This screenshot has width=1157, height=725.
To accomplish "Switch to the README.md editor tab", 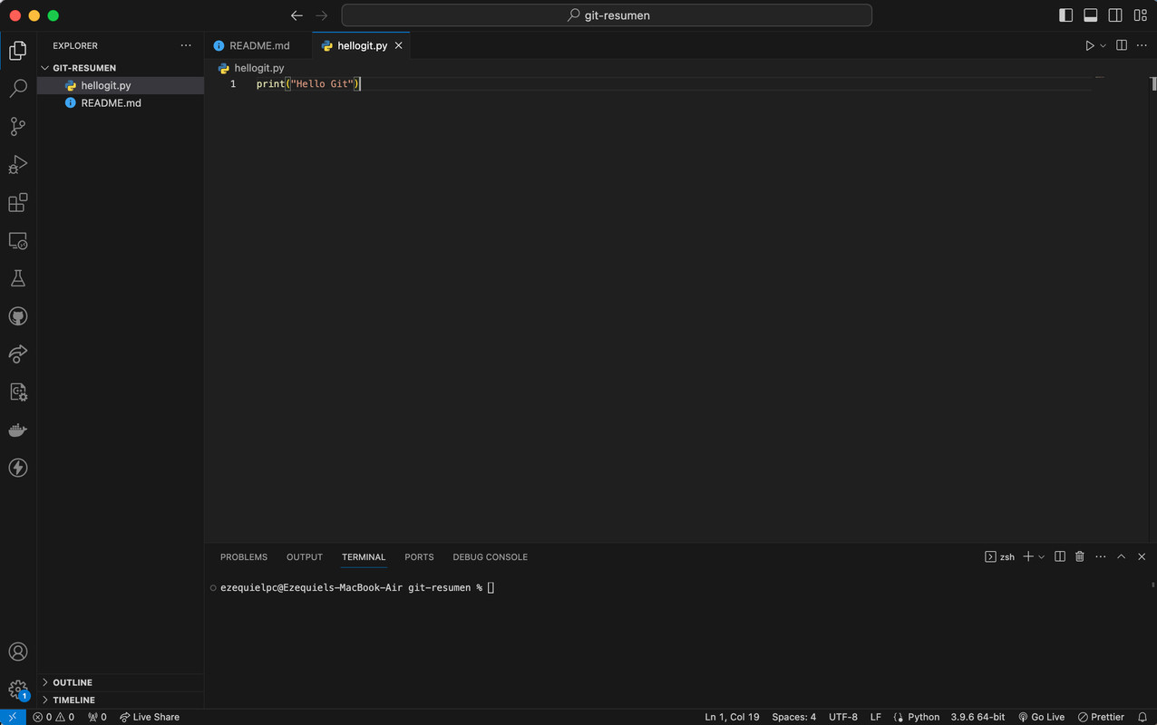I will [258, 45].
